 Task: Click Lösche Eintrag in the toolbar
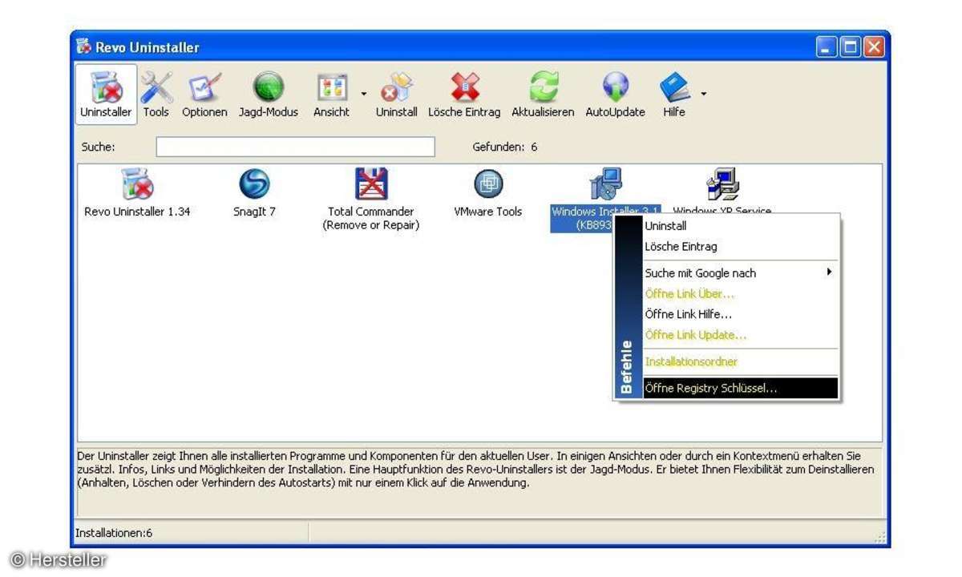(464, 94)
